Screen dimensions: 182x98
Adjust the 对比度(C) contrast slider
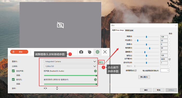pos(146,40)
